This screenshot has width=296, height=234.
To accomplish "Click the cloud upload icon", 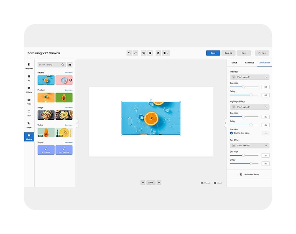I will 70,65.
